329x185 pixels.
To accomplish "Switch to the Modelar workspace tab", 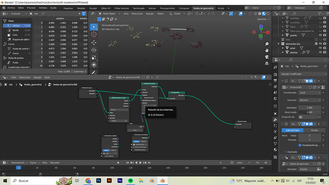I will (81, 8).
